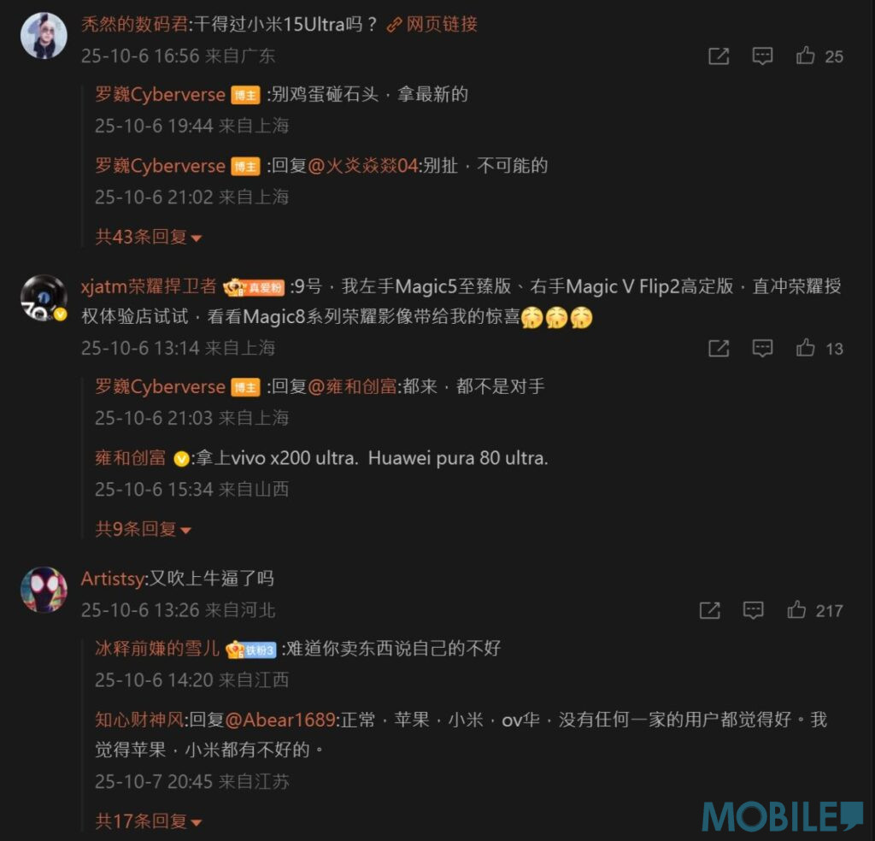Expand the 共9条回复 replies
This screenshot has width=875, height=841.
pyautogui.click(x=143, y=529)
